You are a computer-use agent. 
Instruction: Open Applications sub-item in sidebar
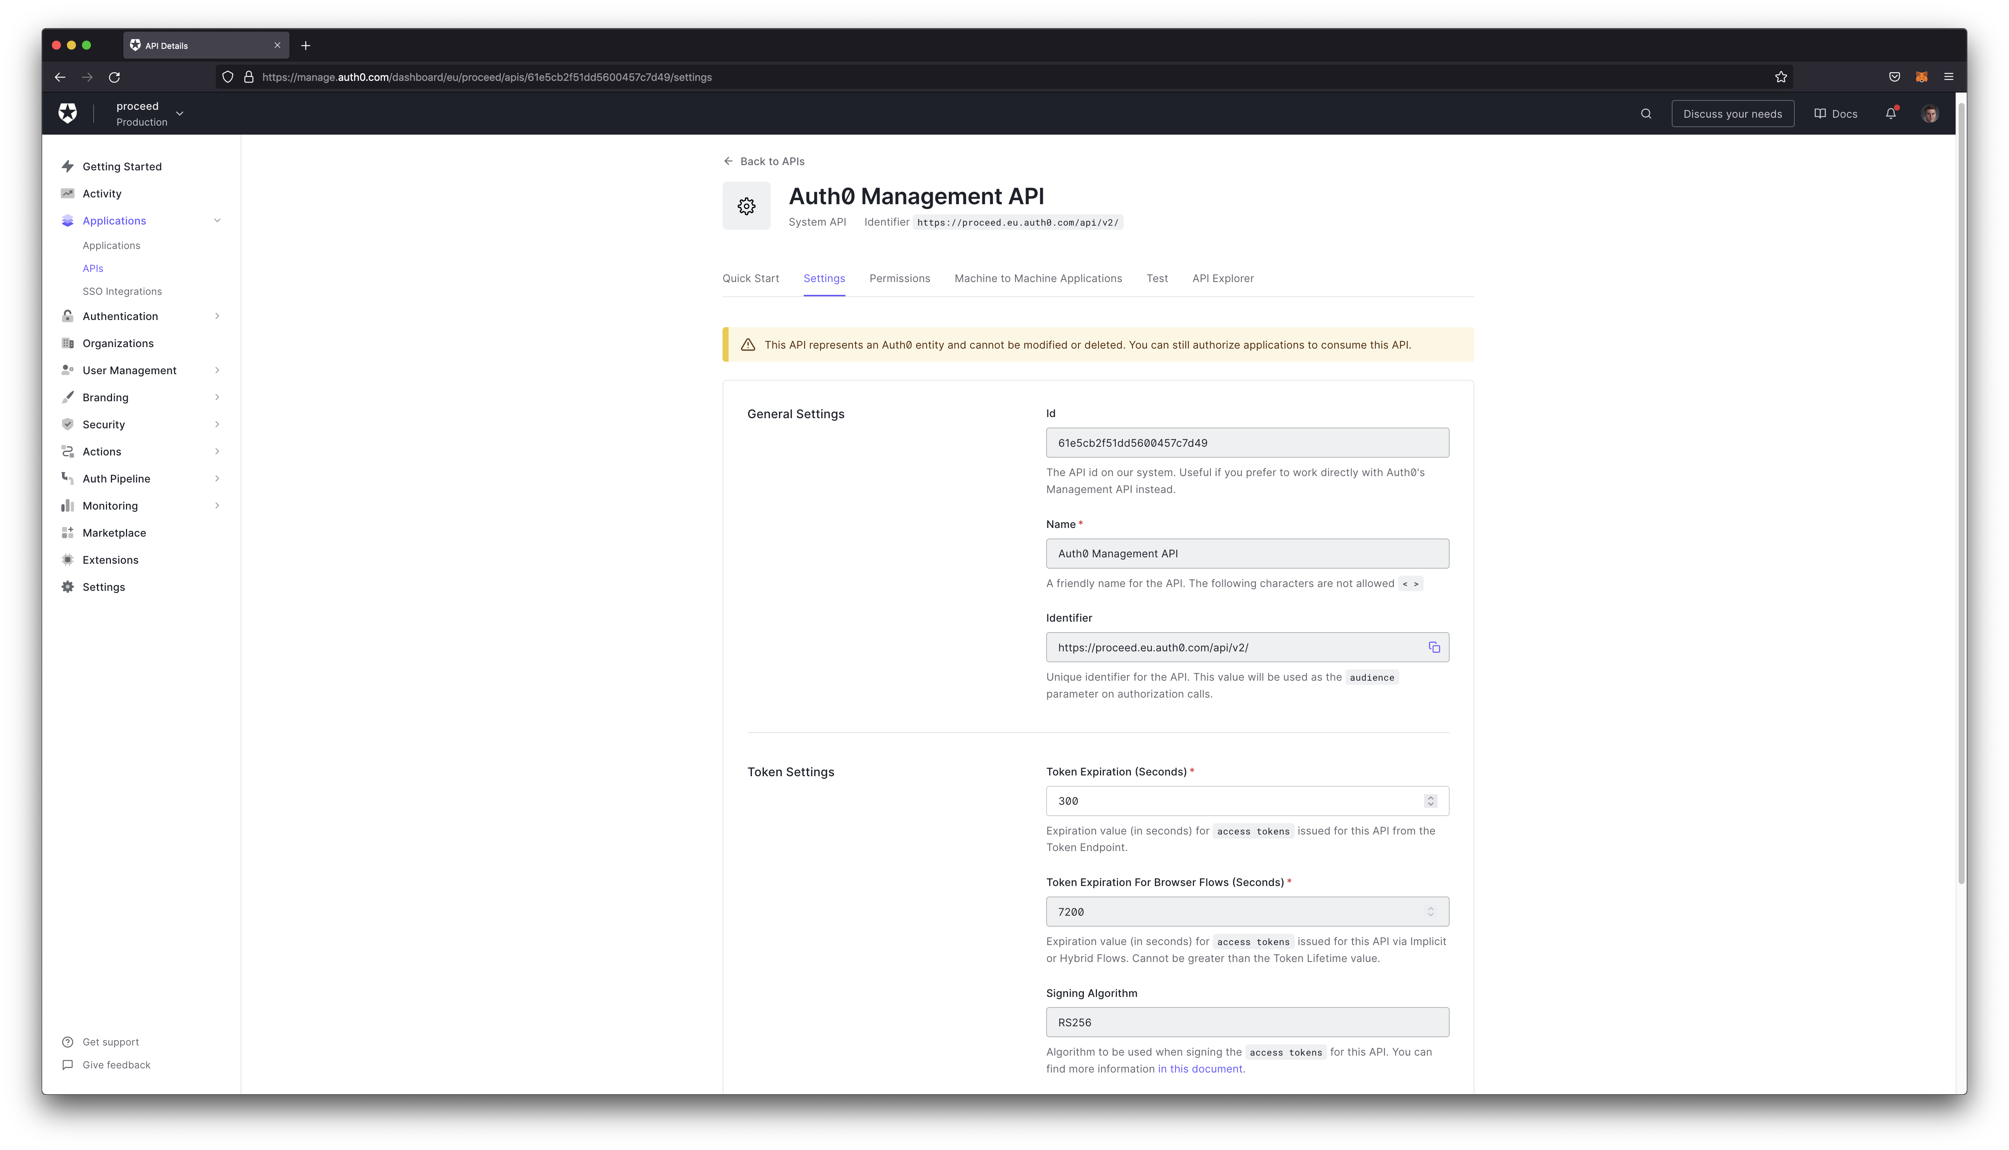(x=111, y=246)
